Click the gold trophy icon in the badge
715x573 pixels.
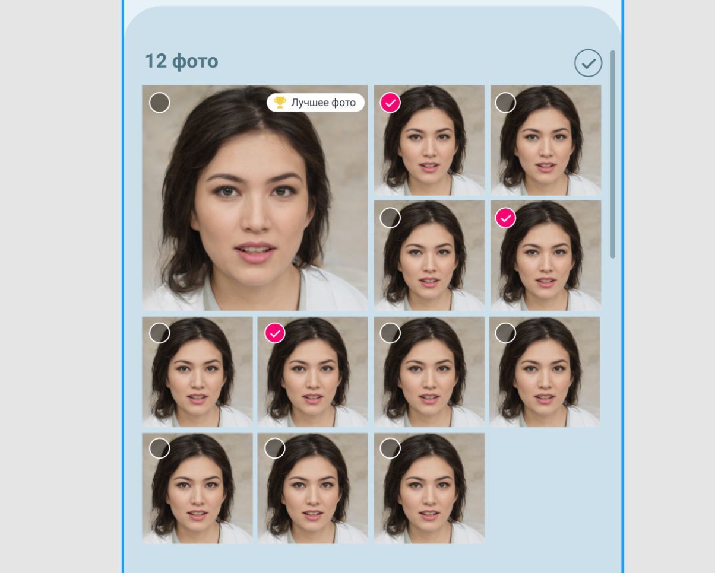click(x=280, y=102)
